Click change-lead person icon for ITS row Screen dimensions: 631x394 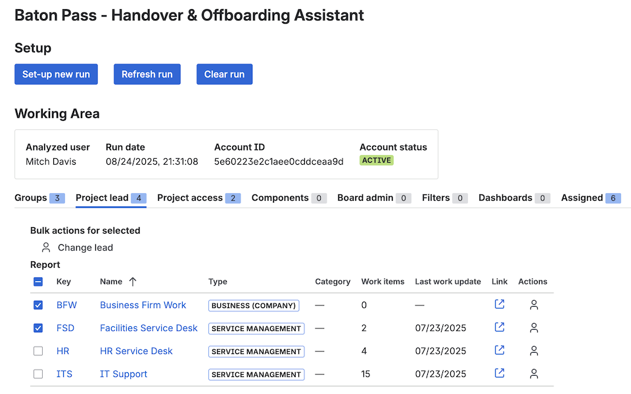(534, 374)
